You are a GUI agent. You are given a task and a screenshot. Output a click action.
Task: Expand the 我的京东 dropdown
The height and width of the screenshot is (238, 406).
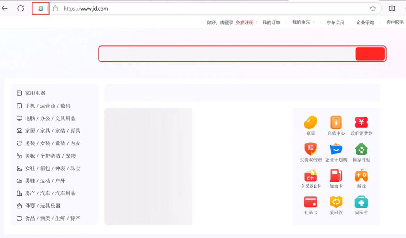click(303, 22)
